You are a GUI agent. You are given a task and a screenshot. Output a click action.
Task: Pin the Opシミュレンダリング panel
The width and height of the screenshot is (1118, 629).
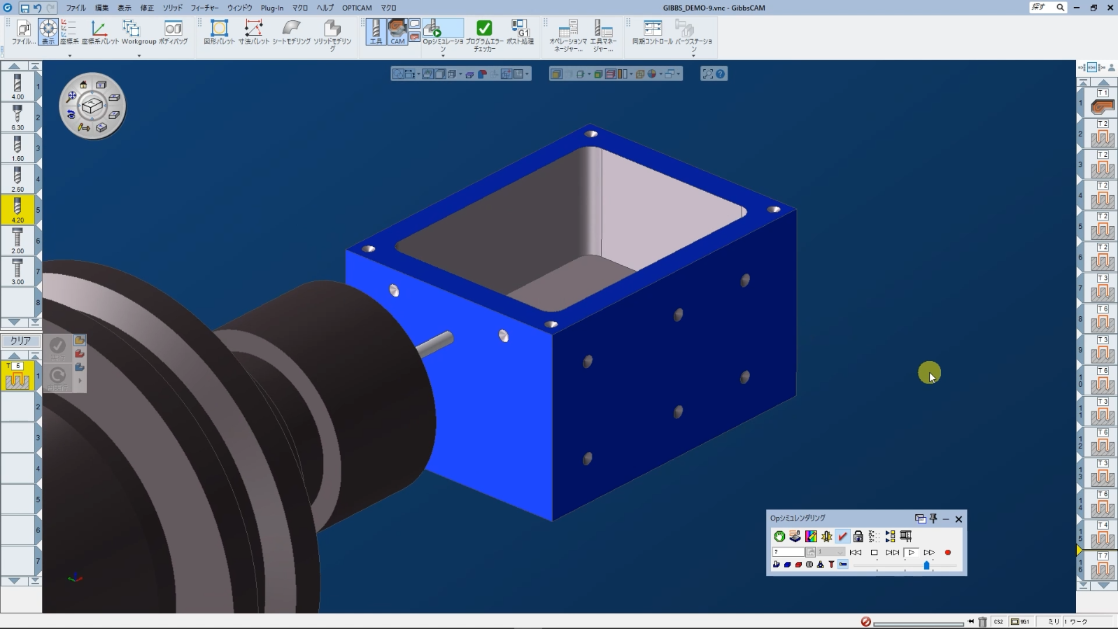tap(933, 518)
